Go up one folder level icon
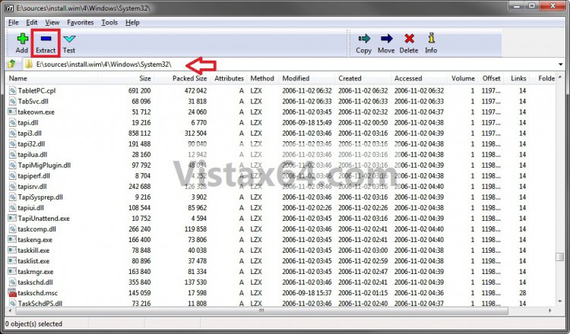This screenshot has height=334, width=570. click(x=13, y=65)
